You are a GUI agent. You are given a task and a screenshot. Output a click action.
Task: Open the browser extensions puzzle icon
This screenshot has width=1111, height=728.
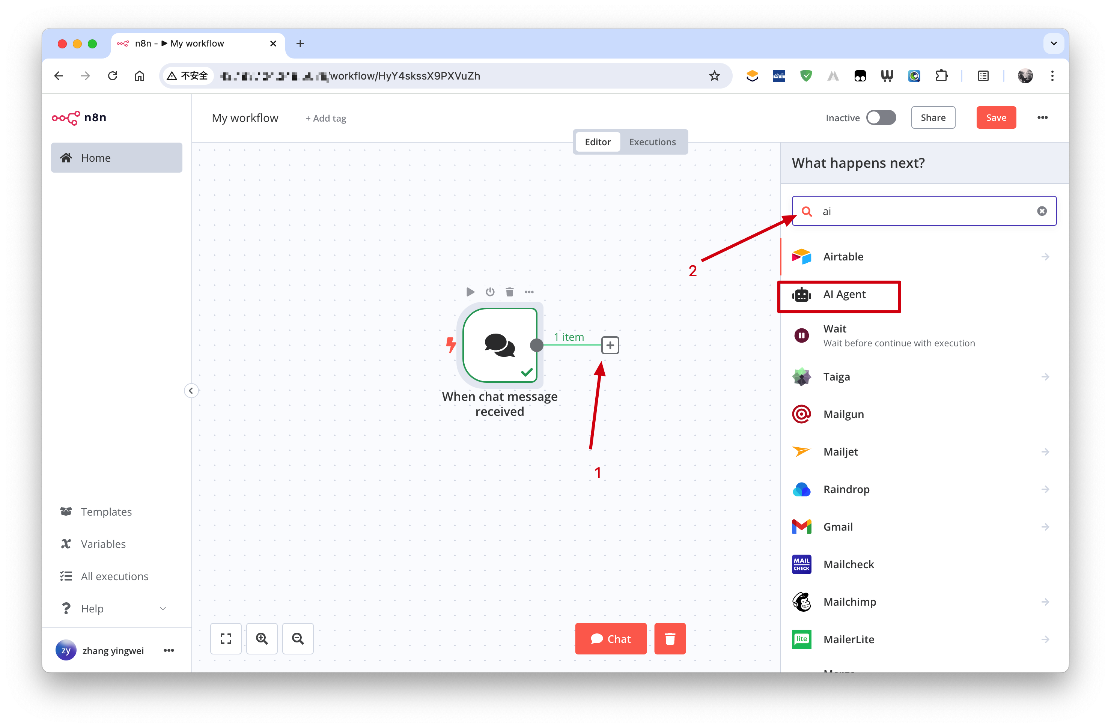coord(942,75)
